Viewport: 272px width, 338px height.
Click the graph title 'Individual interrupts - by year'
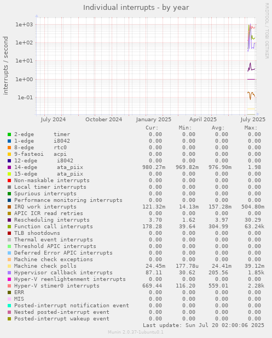(136, 8)
